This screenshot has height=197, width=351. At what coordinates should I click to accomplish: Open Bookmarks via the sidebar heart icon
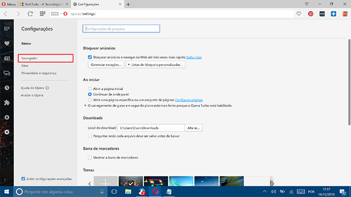point(7,43)
